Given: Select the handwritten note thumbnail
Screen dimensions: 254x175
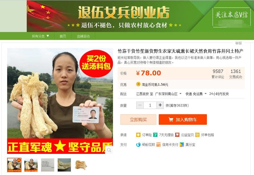Looking at the screenshot, I should click(48, 165).
